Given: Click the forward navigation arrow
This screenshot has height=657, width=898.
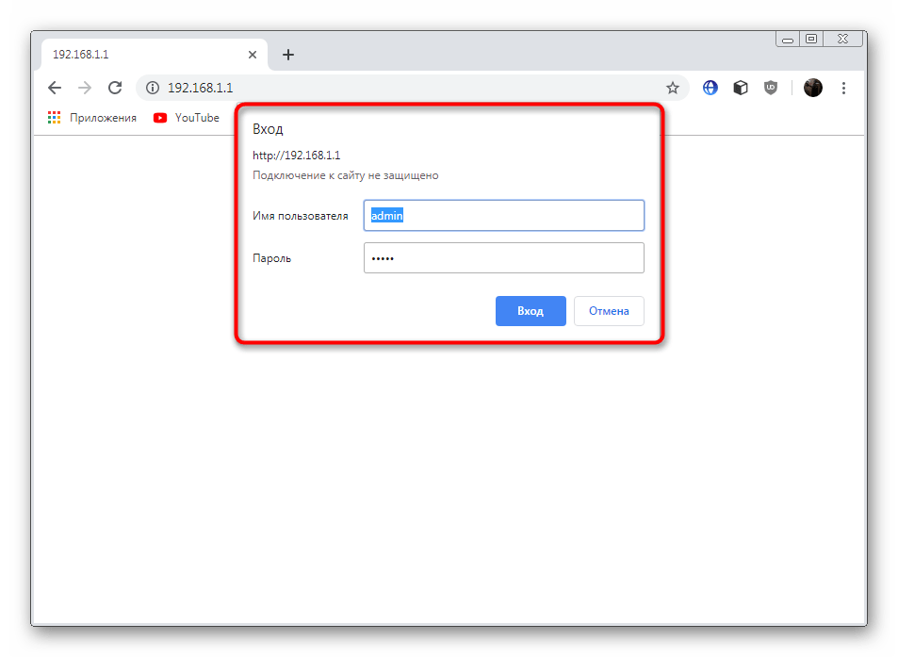Looking at the screenshot, I should [x=85, y=88].
